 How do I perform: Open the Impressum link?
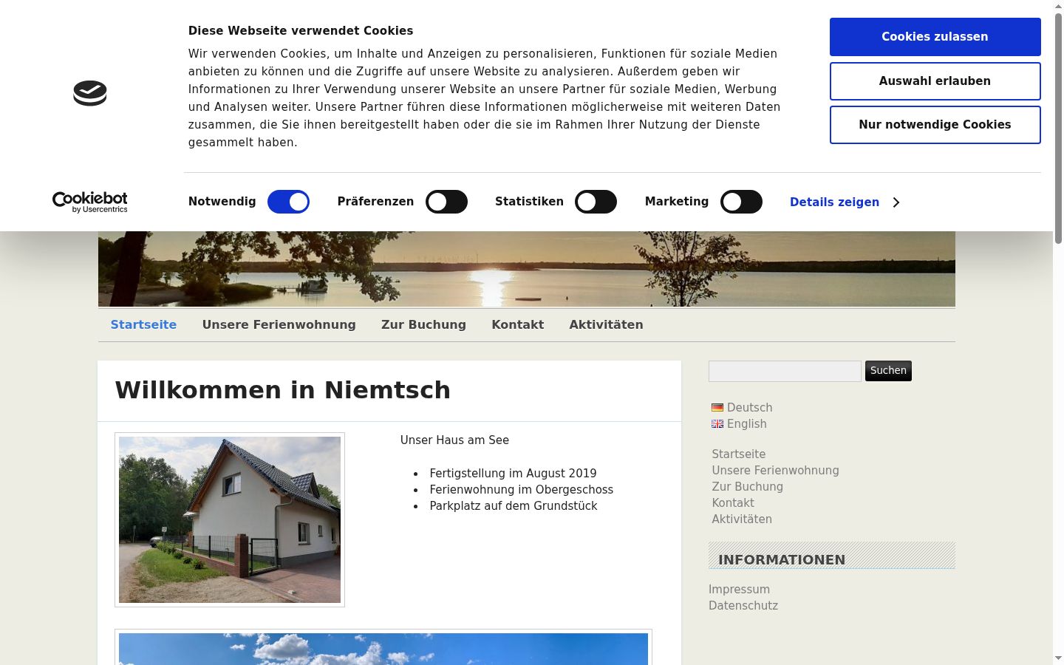739,589
